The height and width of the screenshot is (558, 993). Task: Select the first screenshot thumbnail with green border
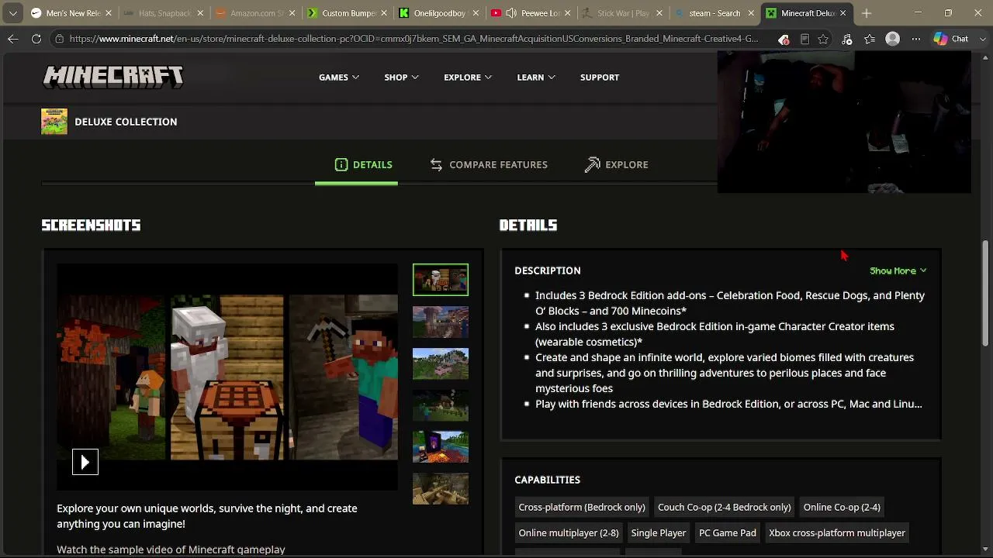click(441, 280)
